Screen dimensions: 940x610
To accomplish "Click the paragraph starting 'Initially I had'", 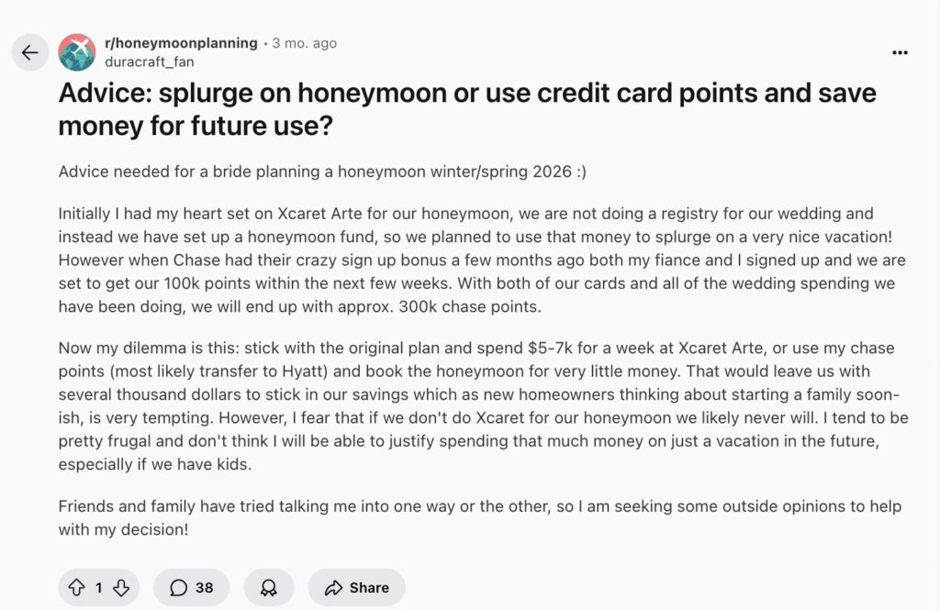I will [482, 261].
